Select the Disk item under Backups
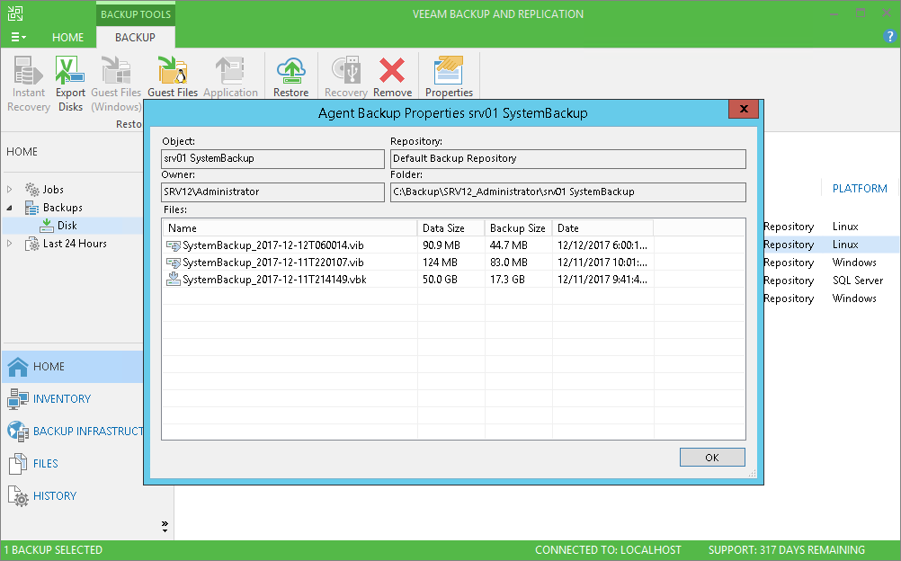Viewport: 901px width, 561px height. click(67, 226)
